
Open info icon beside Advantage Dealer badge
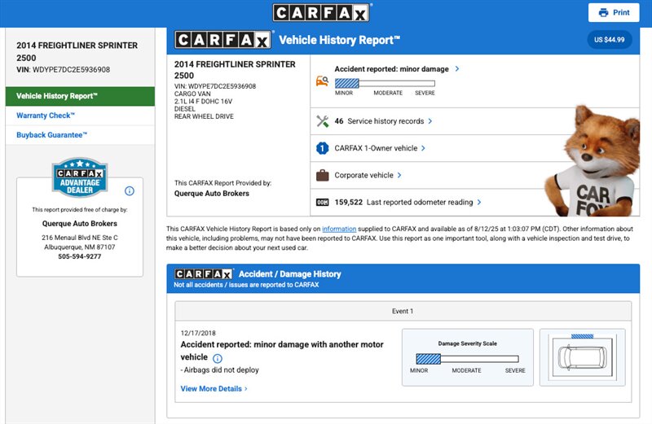pos(130,191)
